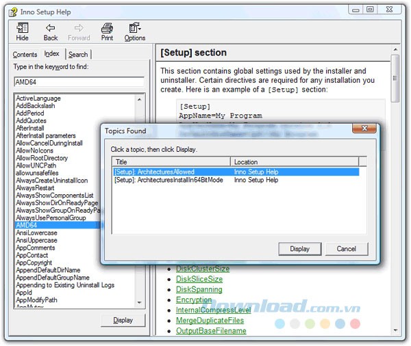Open the DiskSpanning link
This screenshot has width=411, height=346.
199,290
